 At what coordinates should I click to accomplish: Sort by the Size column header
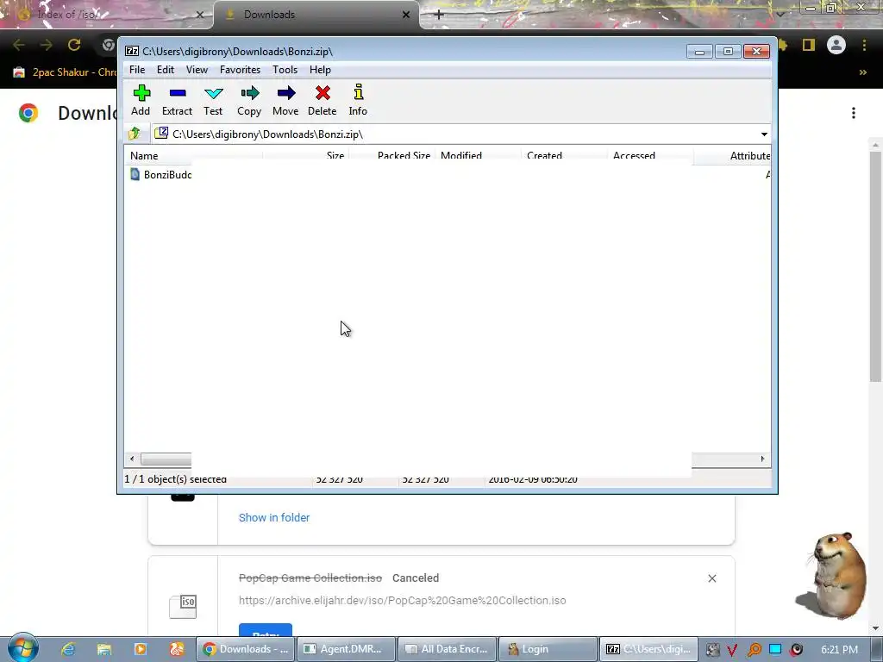coord(306,155)
